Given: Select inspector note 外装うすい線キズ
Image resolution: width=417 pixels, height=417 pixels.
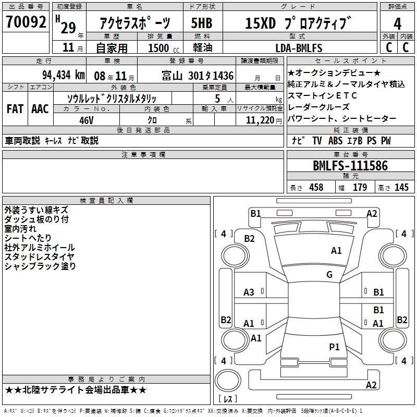Looking at the screenshot, I should 36,210.
